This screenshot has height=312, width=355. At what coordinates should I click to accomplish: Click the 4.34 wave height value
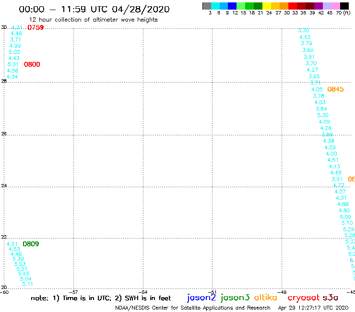(12, 77)
